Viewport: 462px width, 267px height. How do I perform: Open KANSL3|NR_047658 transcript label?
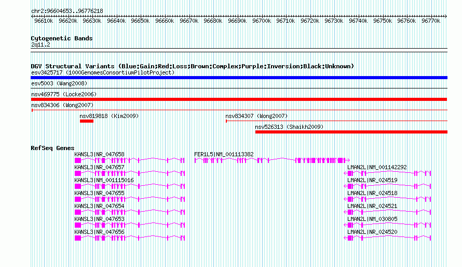pyautogui.click(x=99, y=154)
